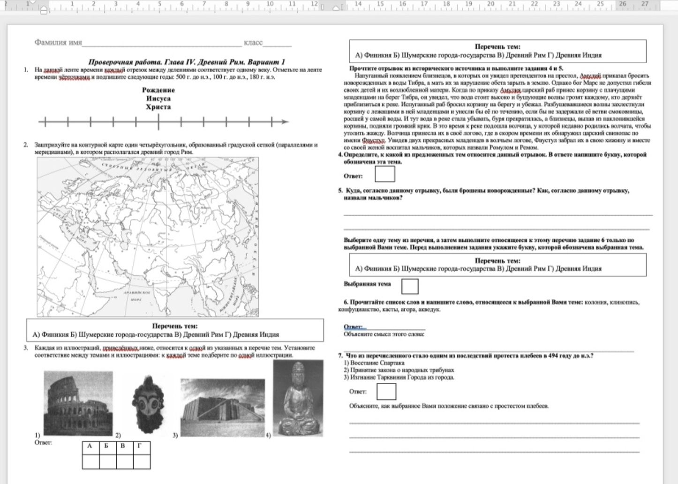The width and height of the screenshot is (678, 484).
Task: Select the Colosseum illustration numbered 1
Action: point(78,404)
